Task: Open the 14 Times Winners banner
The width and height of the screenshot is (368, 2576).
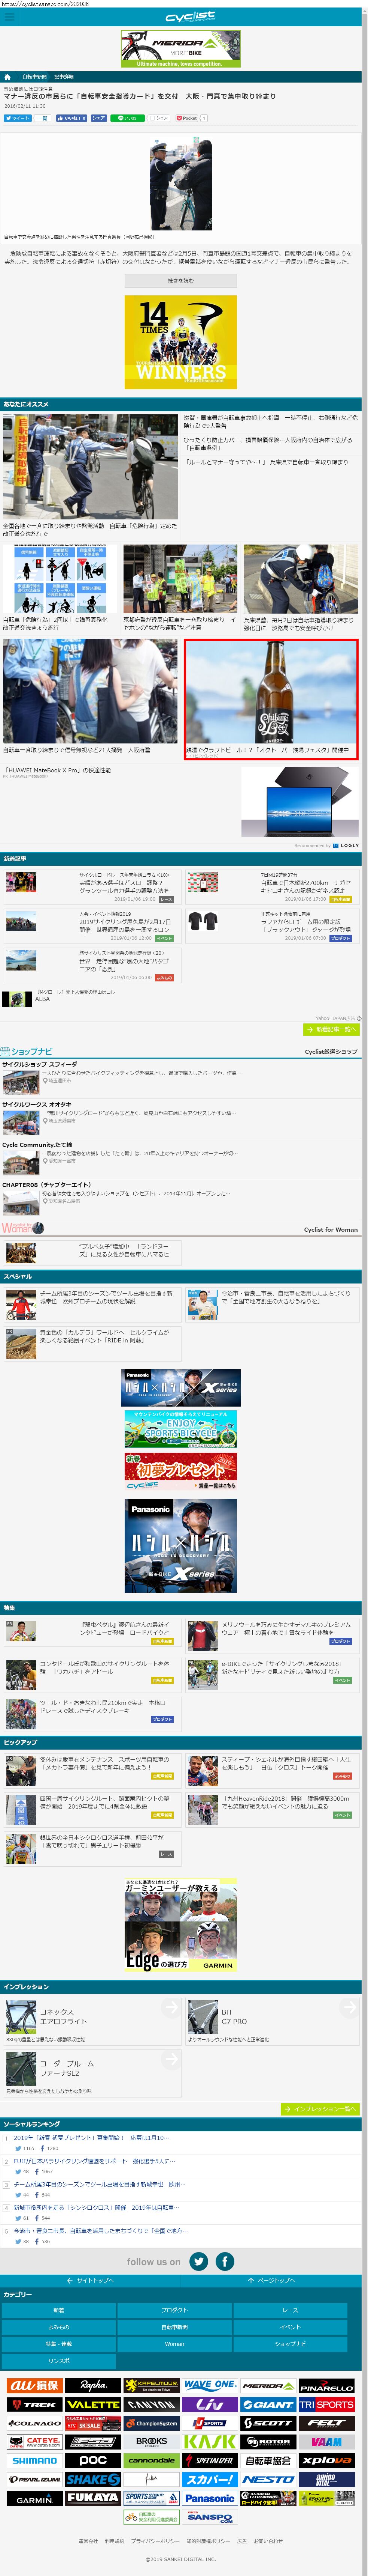Action: pos(180,342)
